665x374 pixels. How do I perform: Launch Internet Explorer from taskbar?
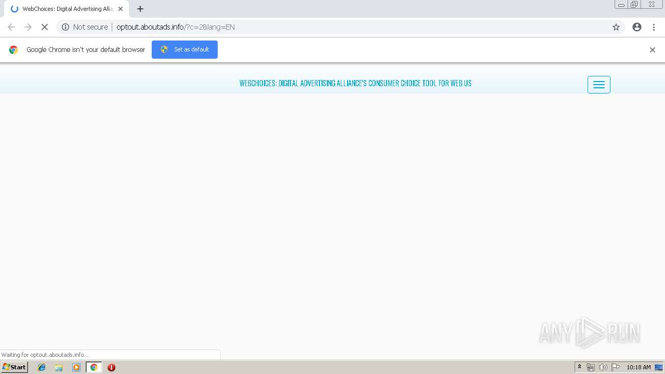[42, 367]
